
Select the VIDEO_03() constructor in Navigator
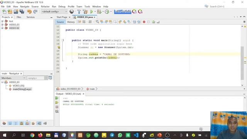pos(19,86)
